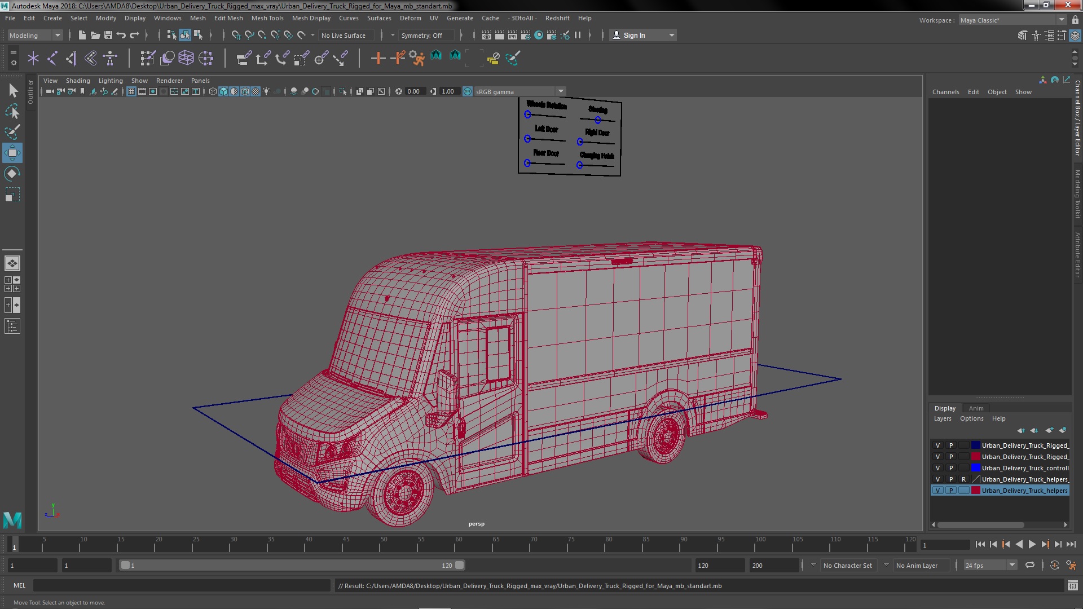Toggle playback P on first Rigged layer
This screenshot has height=609, width=1083.
click(x=951, y=445)
